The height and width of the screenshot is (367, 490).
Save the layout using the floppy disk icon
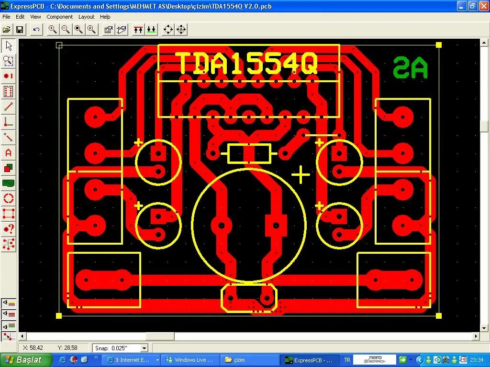click(19, 30)
